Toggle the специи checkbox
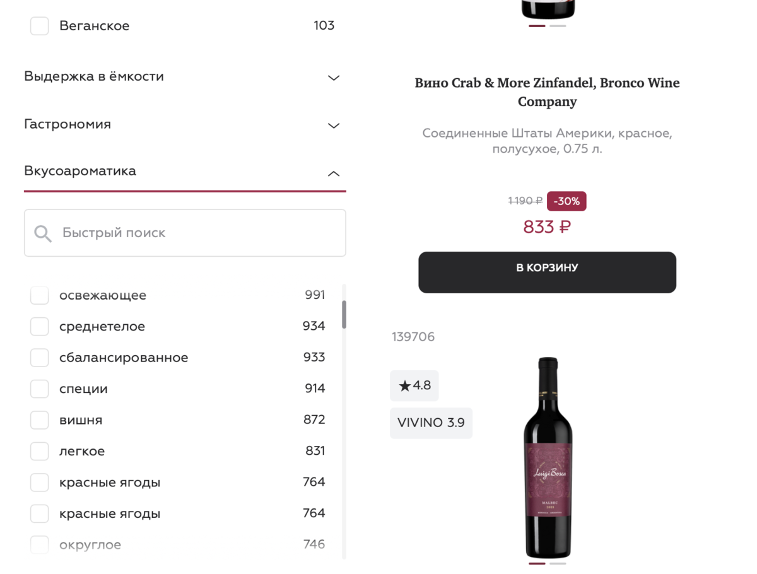Image resolution: width=757 pixels, height=574 pixels. 40,389
